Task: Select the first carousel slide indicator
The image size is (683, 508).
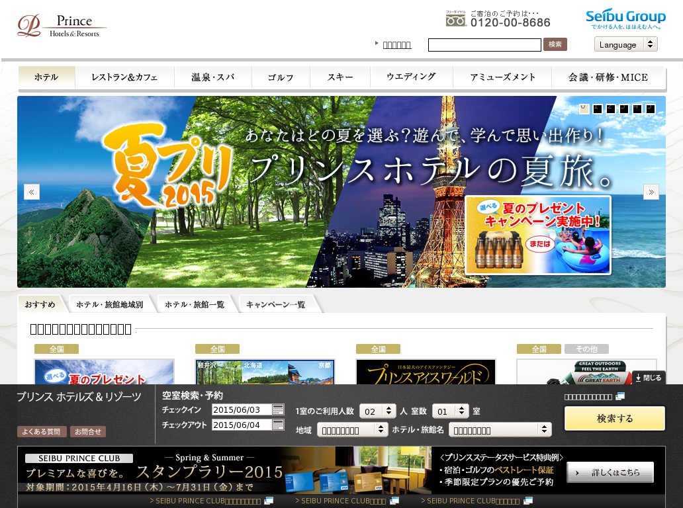Action: click(x=584, y=109)
